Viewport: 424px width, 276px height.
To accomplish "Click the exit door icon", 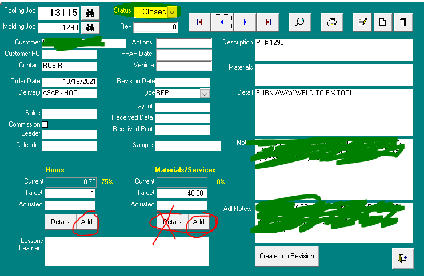I will coord(402,258).
